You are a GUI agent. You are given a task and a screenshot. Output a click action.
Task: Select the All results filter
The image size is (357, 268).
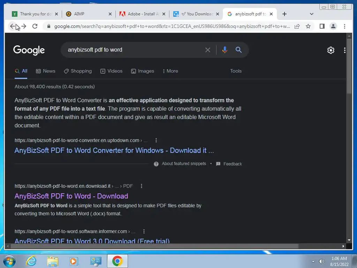pos(21,71)
